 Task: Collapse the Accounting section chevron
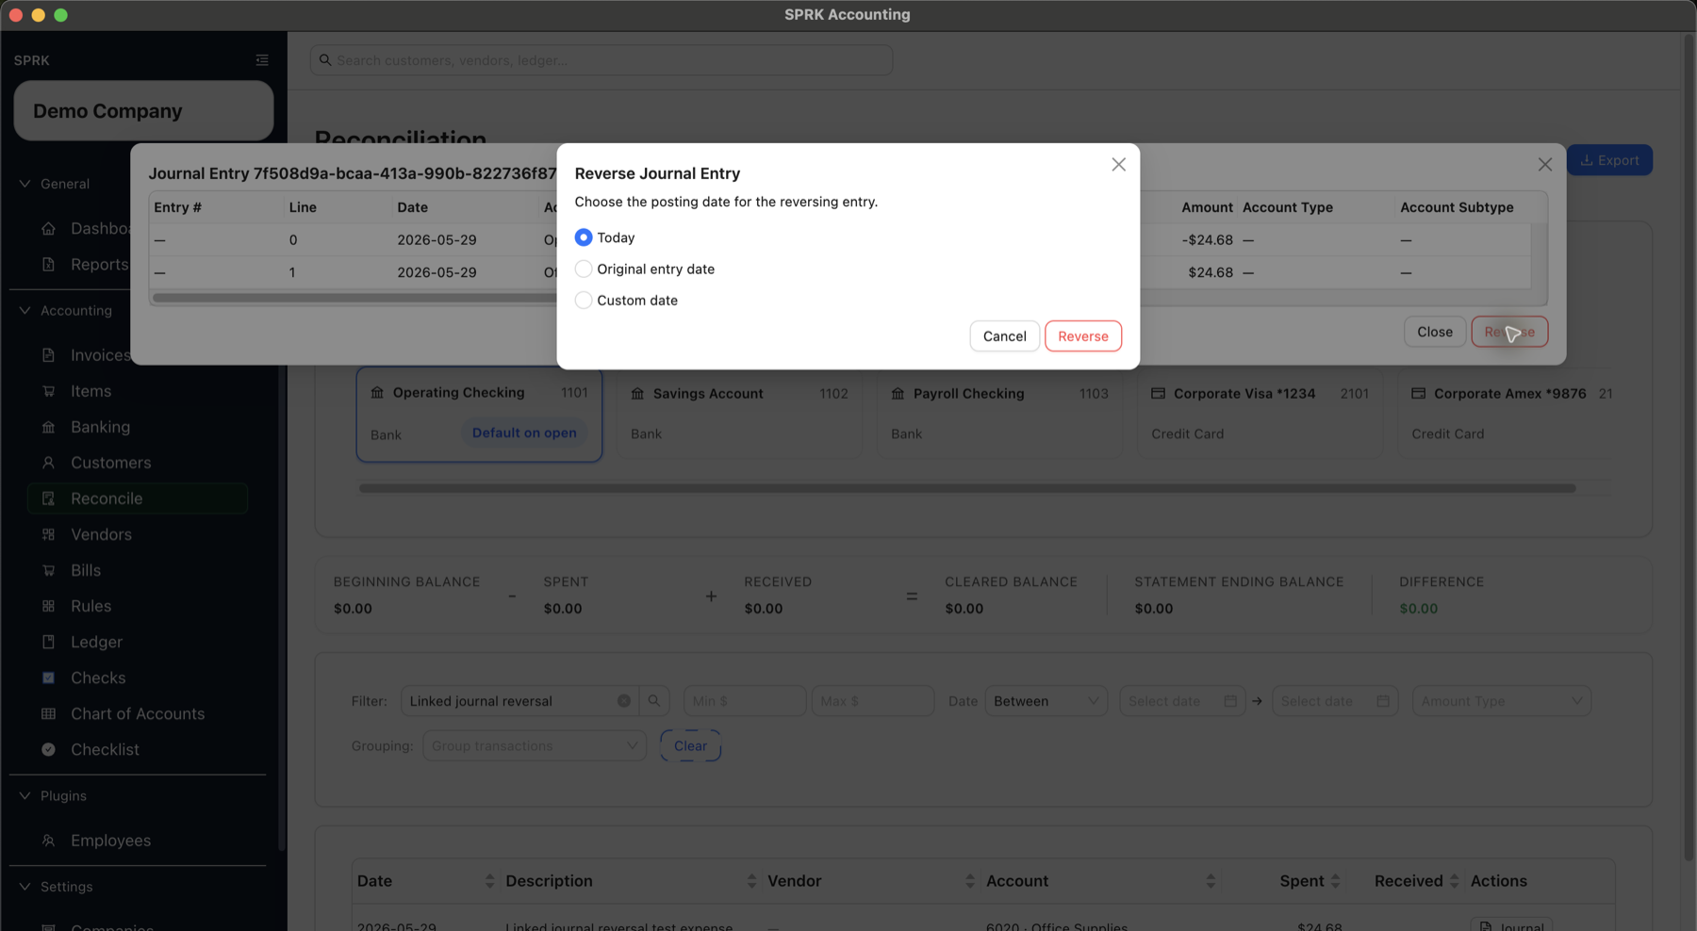[x=25, y=310]
